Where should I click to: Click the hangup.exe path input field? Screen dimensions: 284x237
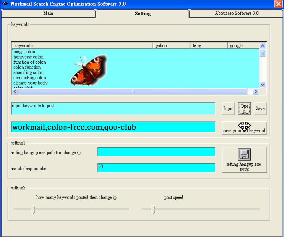coord(156,152)
